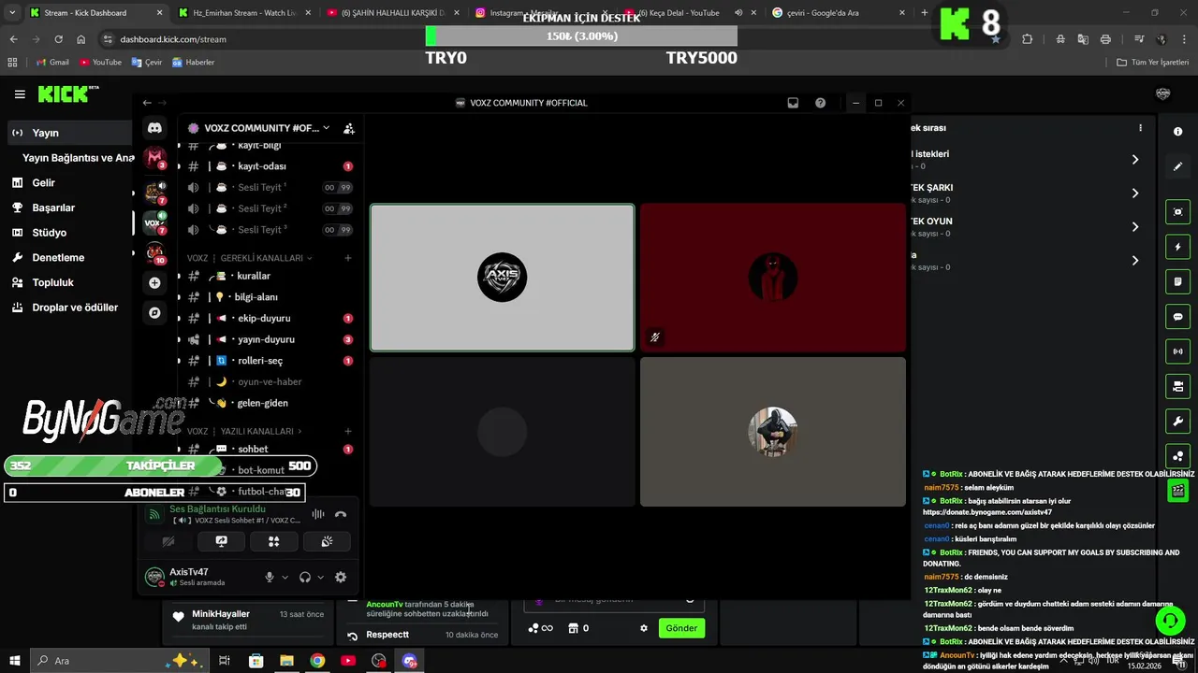This screenshot has height=673, width=1198.
Task: Disconnect from the Discord voice channel
Action: [x=341, y=514]
